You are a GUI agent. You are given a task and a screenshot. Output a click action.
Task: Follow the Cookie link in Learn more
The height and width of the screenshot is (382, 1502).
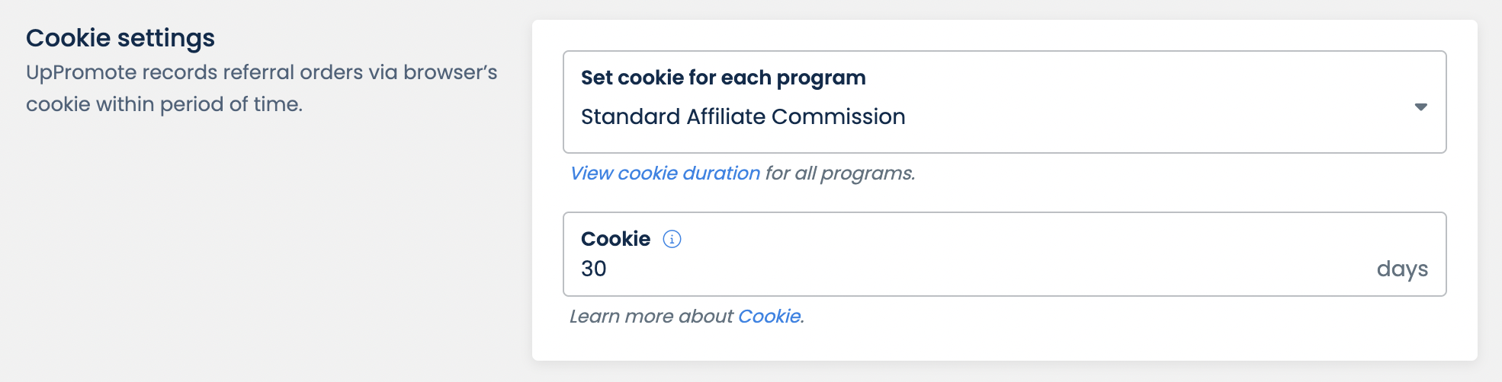pyautogui.click(x=769, y=317)
